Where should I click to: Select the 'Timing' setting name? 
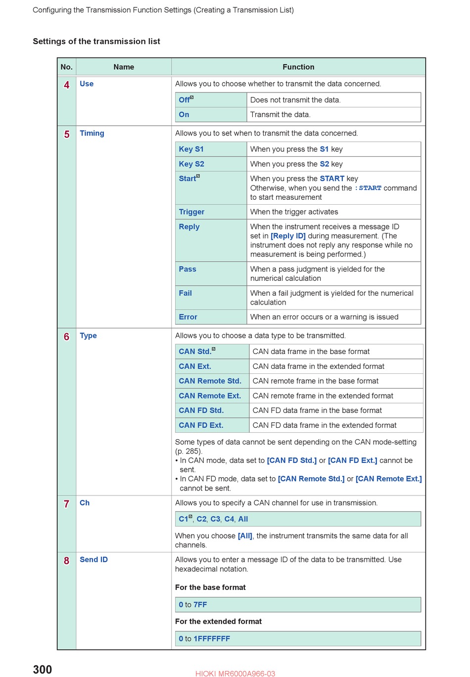tap(92, 134)
